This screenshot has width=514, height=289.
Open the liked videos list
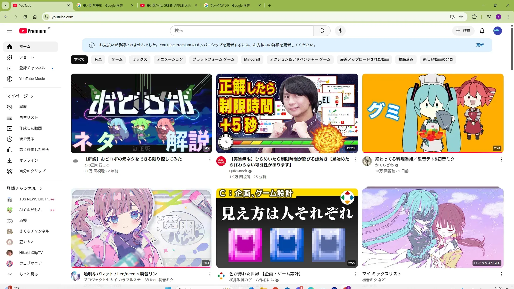tap(34, 150)
